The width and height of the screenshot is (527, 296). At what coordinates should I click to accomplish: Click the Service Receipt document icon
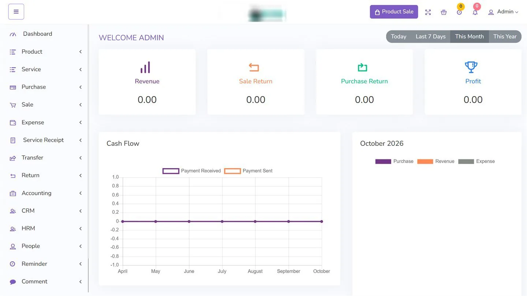(x=13, y=140)
